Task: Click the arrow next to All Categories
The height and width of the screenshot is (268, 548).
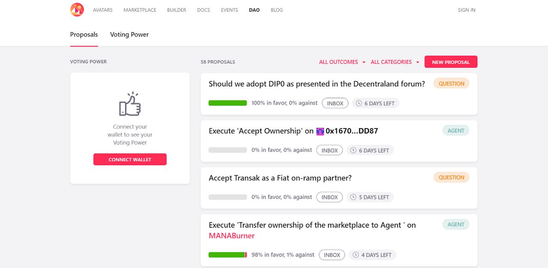Action: tap(417, 62)
